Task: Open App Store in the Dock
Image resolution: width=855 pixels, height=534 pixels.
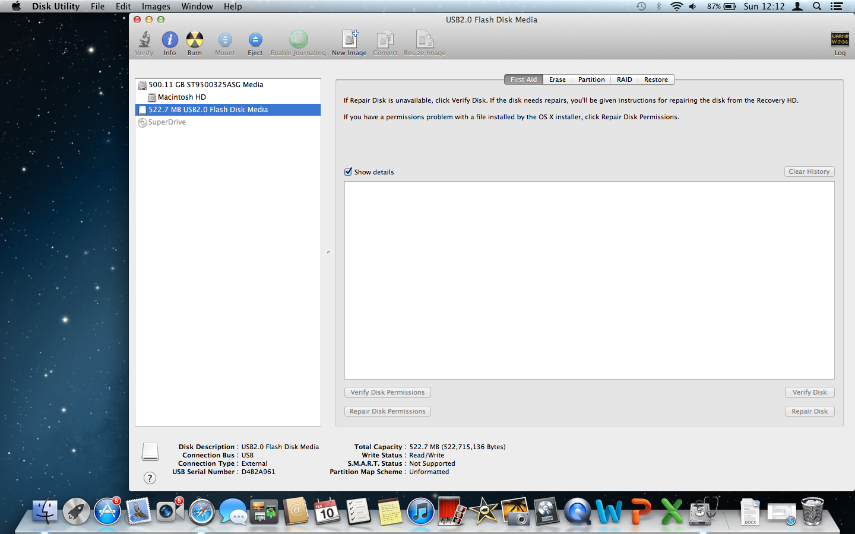Action: click(x=107, y=511)
